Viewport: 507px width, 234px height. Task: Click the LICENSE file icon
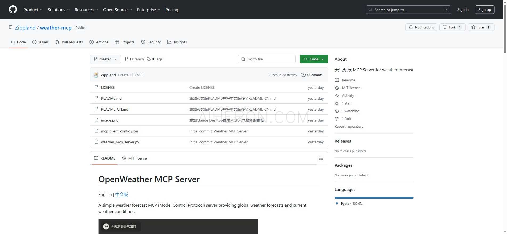coord(97,87)
